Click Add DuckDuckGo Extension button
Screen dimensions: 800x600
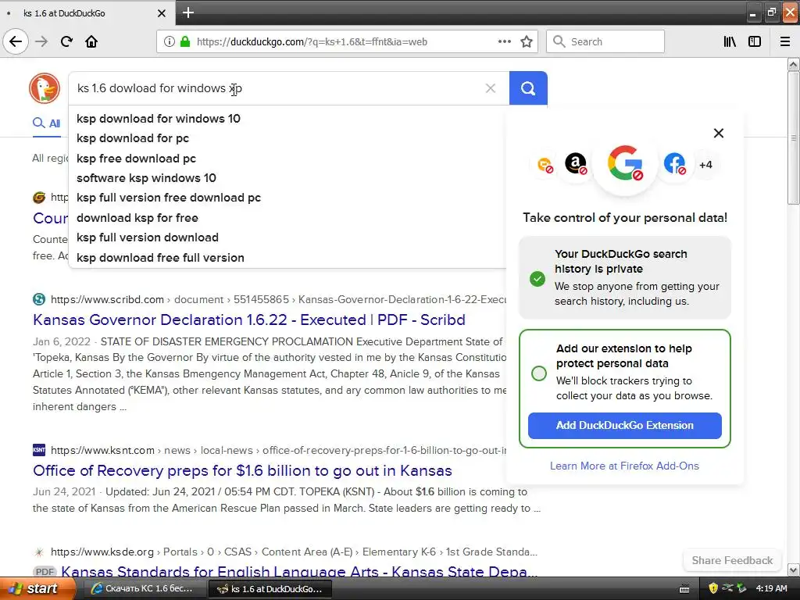coord(624,426)
